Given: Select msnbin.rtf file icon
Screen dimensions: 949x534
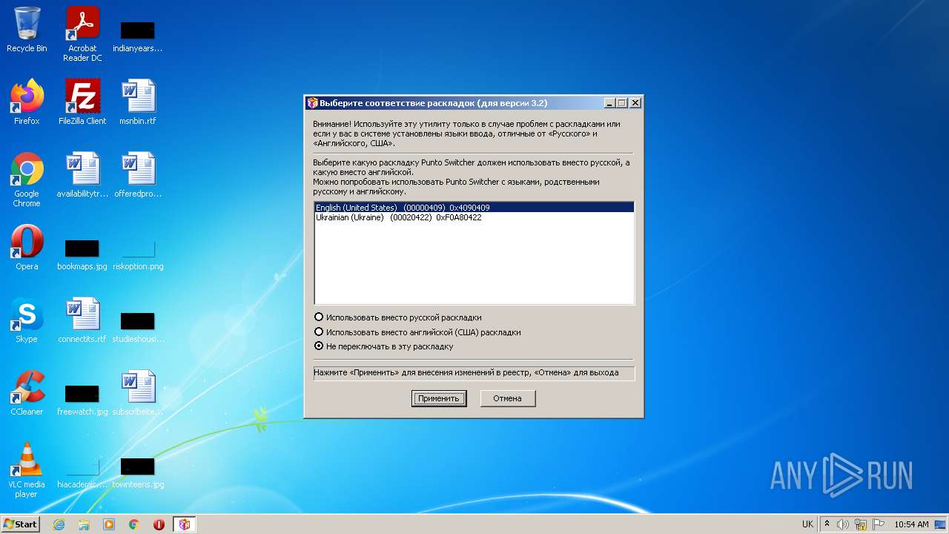Looking at the screenshot, I should (x=138, y=102).
